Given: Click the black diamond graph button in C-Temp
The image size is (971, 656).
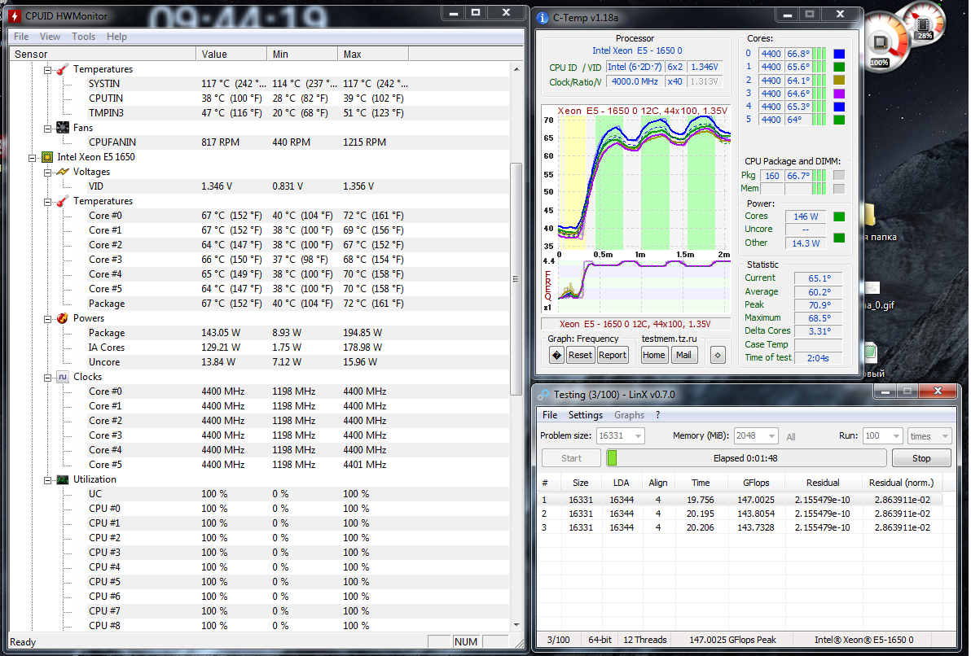Looking at the screenshot, I should [x=556, y=355].
